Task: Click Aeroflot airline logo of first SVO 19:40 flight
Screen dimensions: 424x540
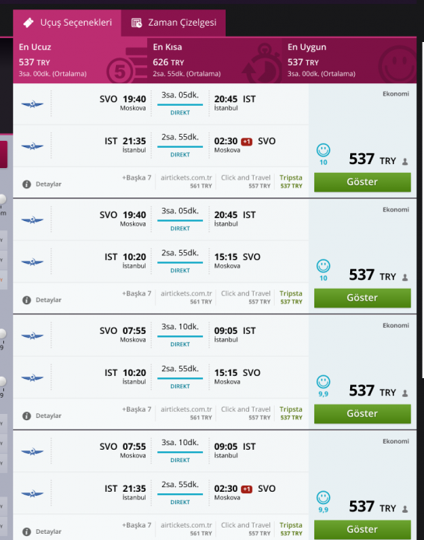Action: tap(33, 104)
